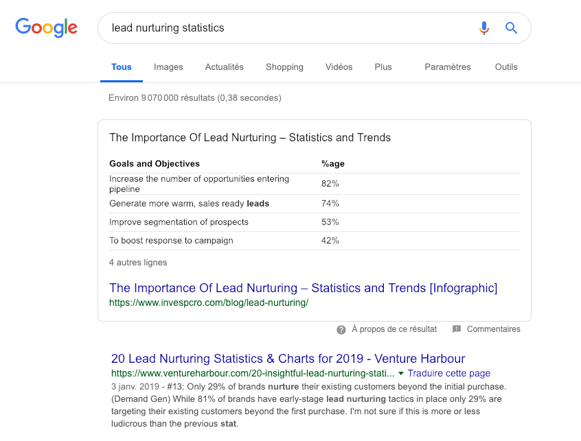Click 'À propos de ce résultat'
Screen dimensions: 581x441
pos(394,329)
